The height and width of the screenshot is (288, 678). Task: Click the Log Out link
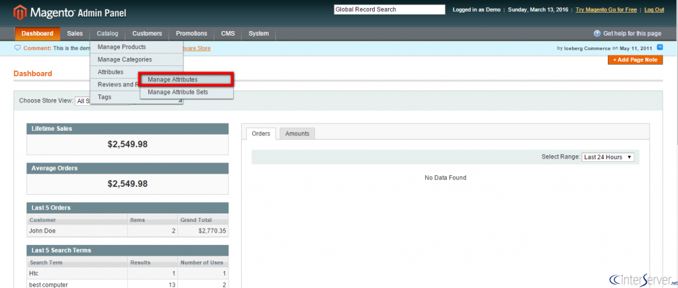click(x=654, y=9)
